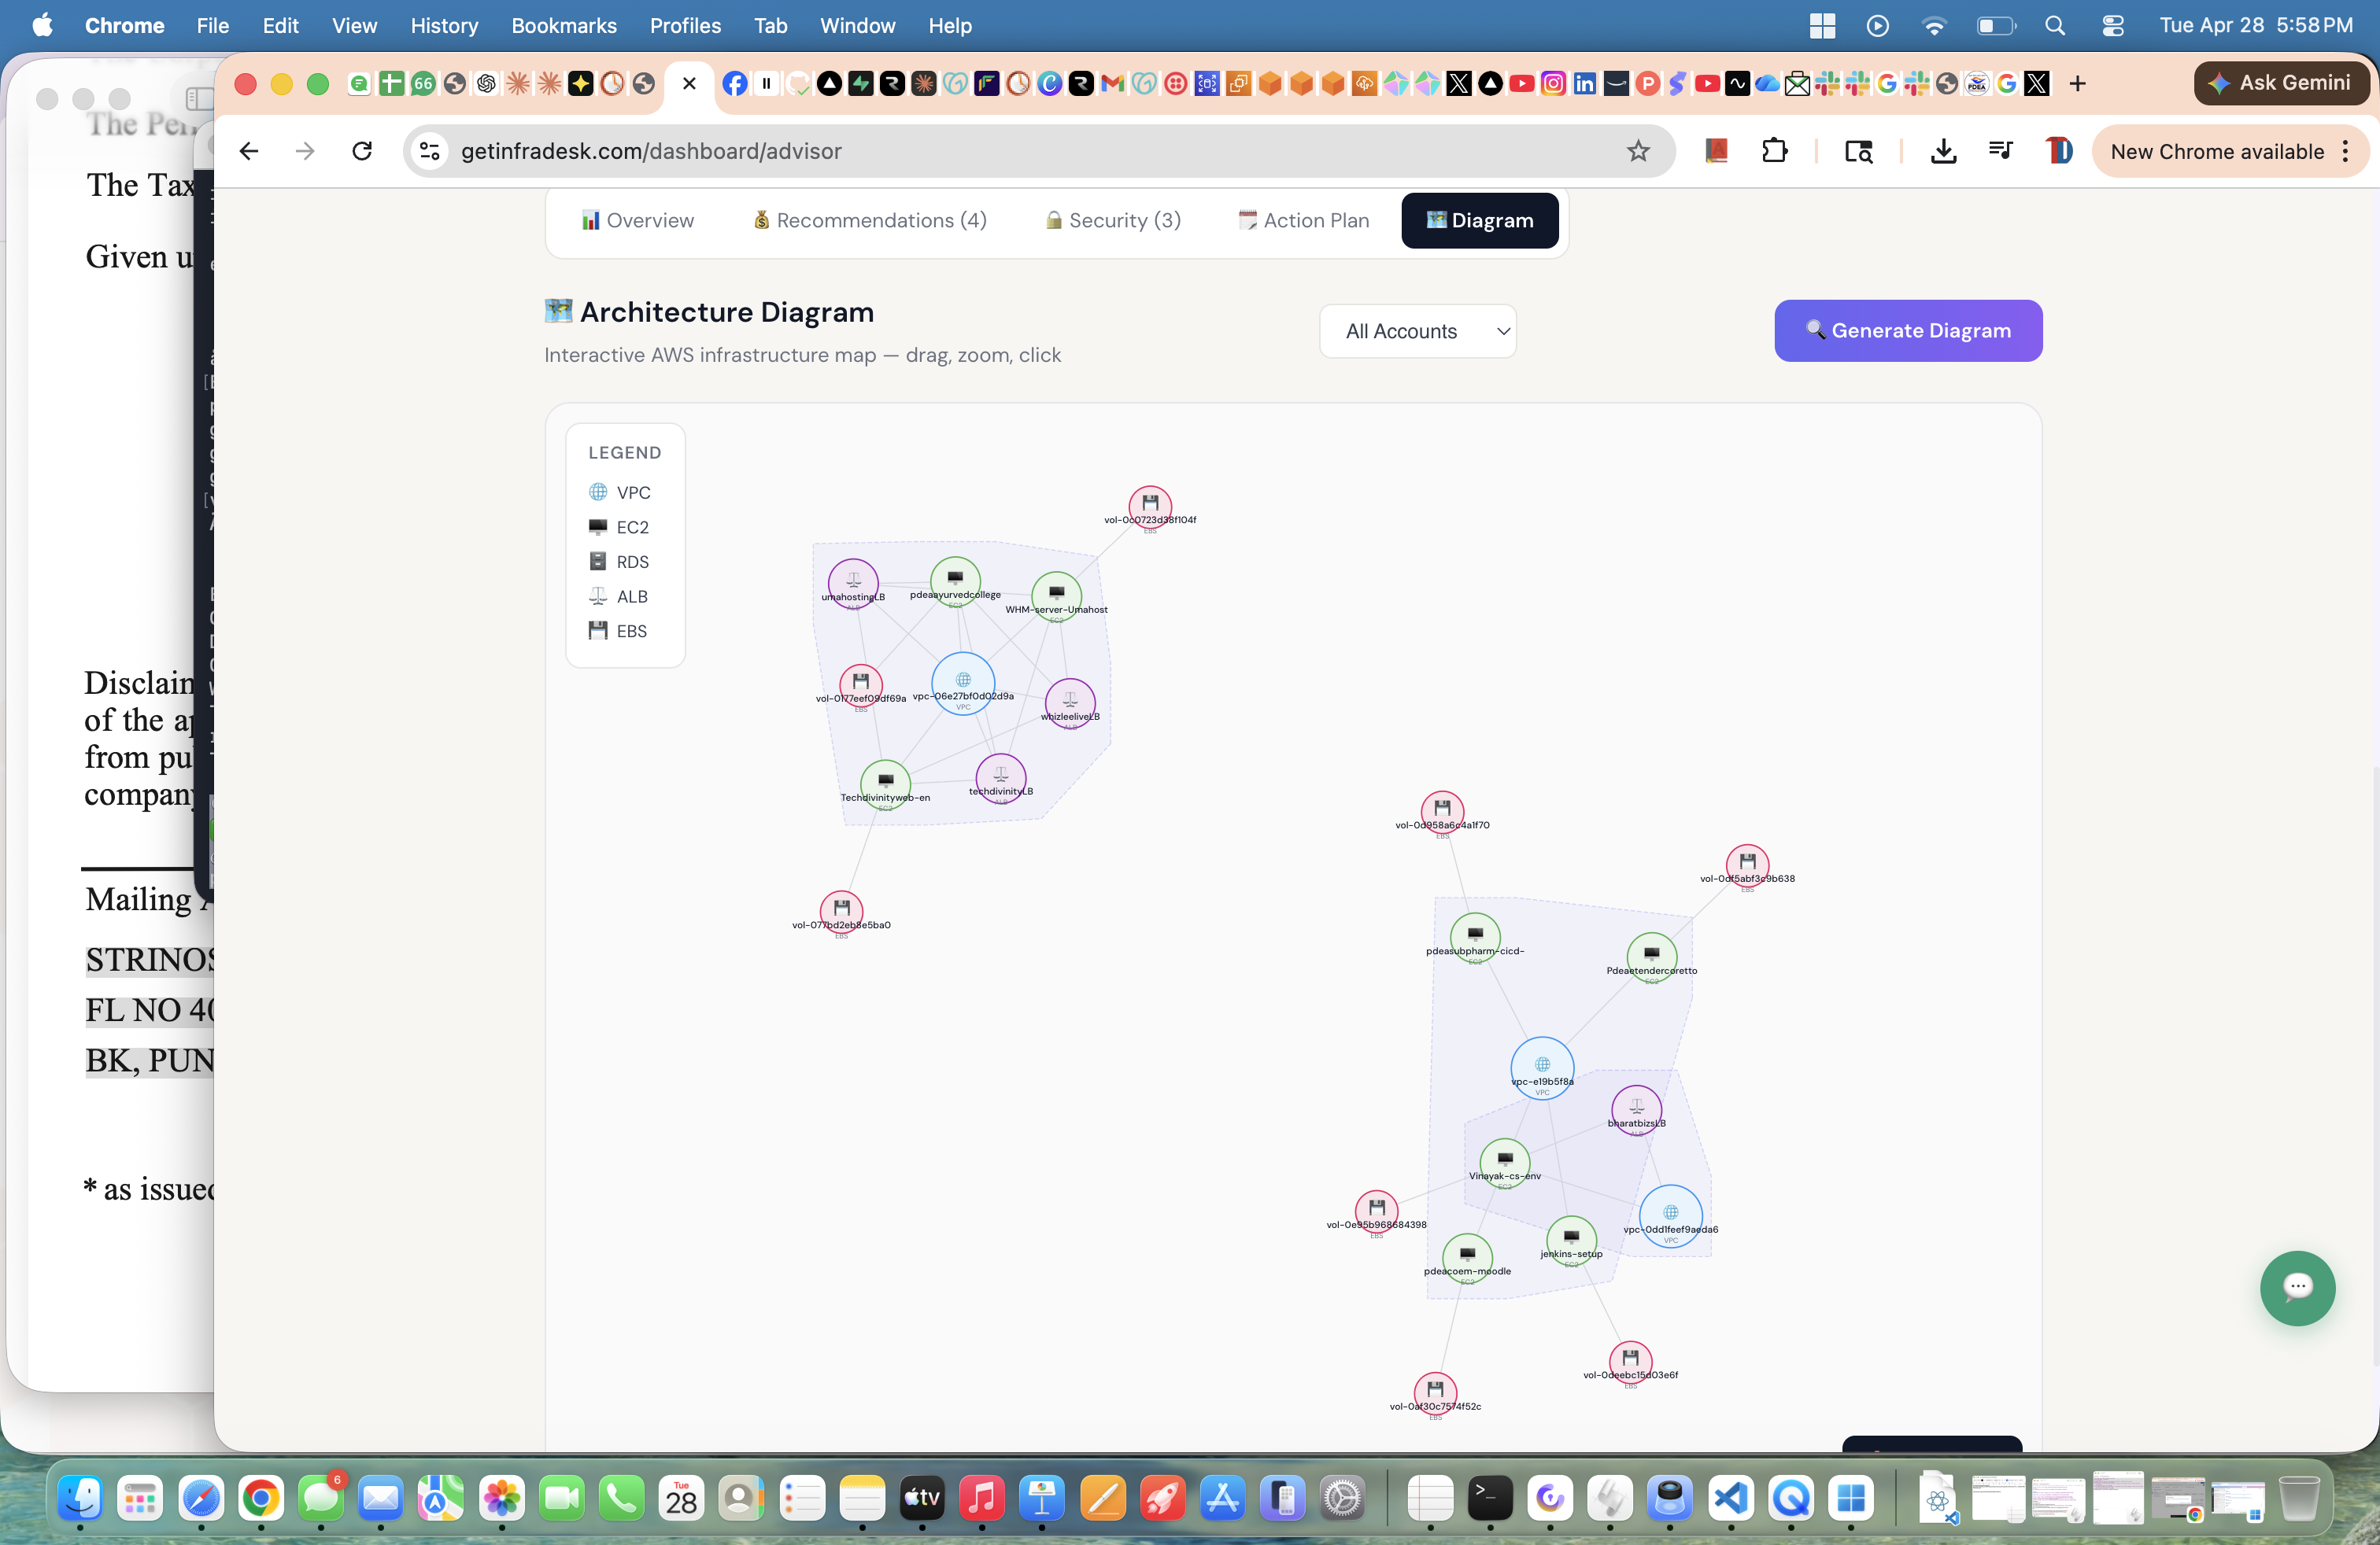Bookmark this page with the star icon
Screen dimensions: 2380x1545
click(x=1638, y=151)
